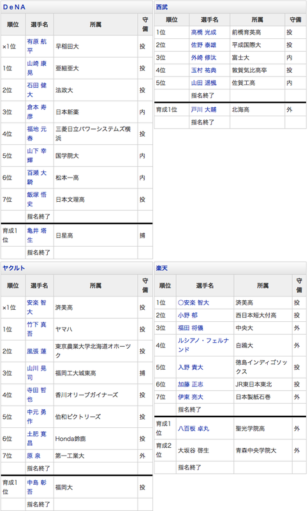Open the 楽天 team heading link
The width and height of the screenshot is (308, 511).
pyautogui.click(x=161, y=268)
